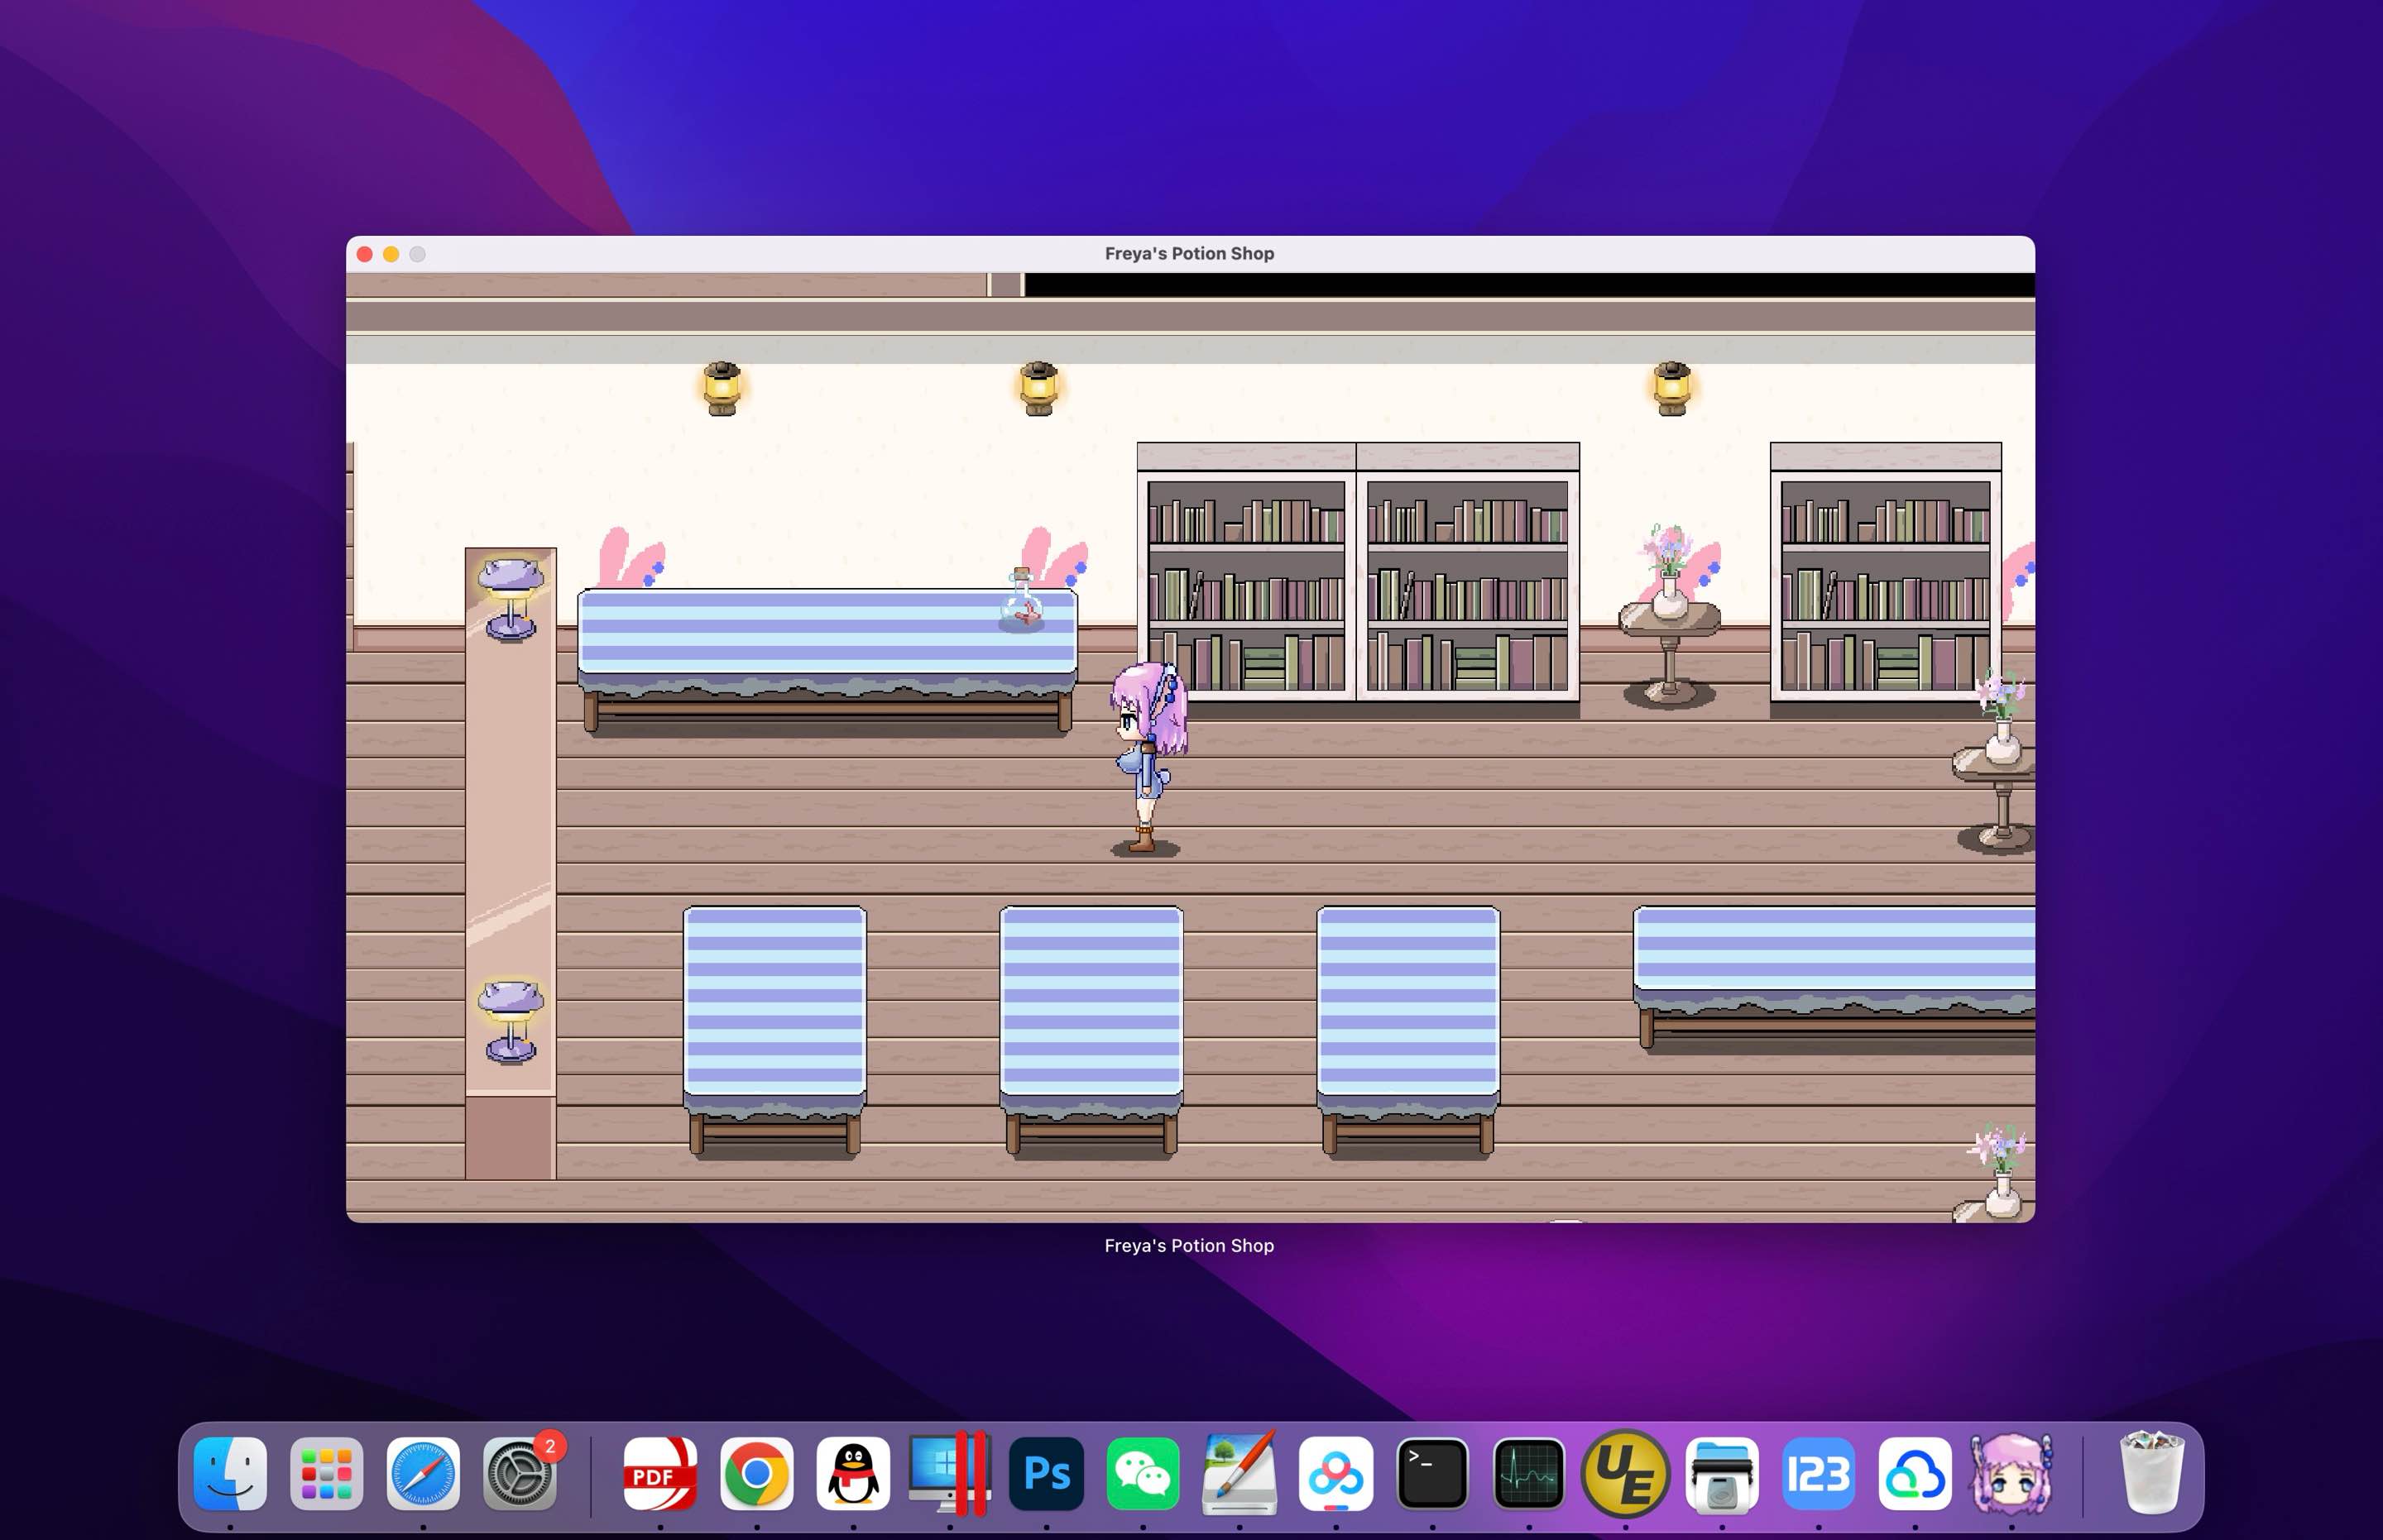This screenshot has width=2383, height=1540.
Task: Close the Freya's Potion Shop window
Action: click(365, 254)
